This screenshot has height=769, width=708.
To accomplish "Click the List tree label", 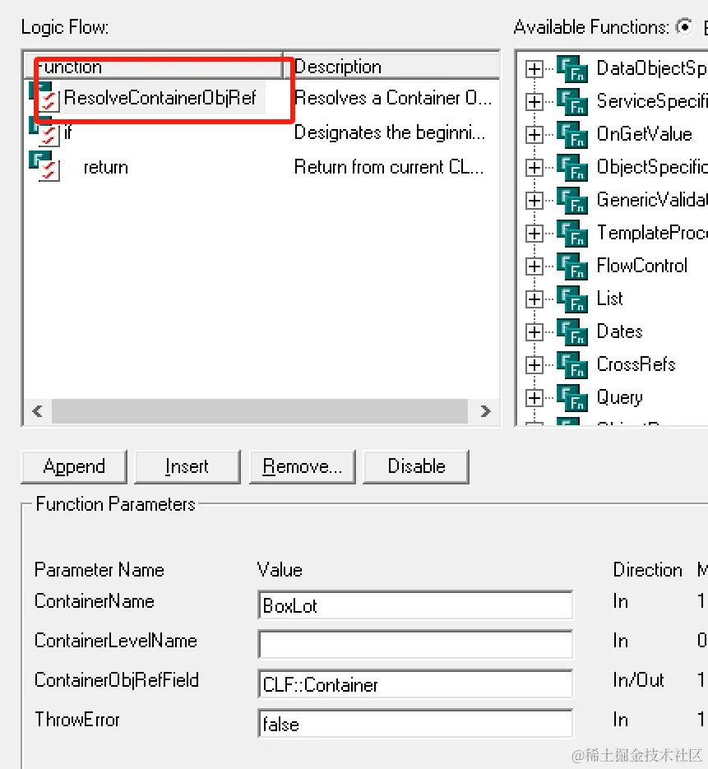I will (610, 299).
